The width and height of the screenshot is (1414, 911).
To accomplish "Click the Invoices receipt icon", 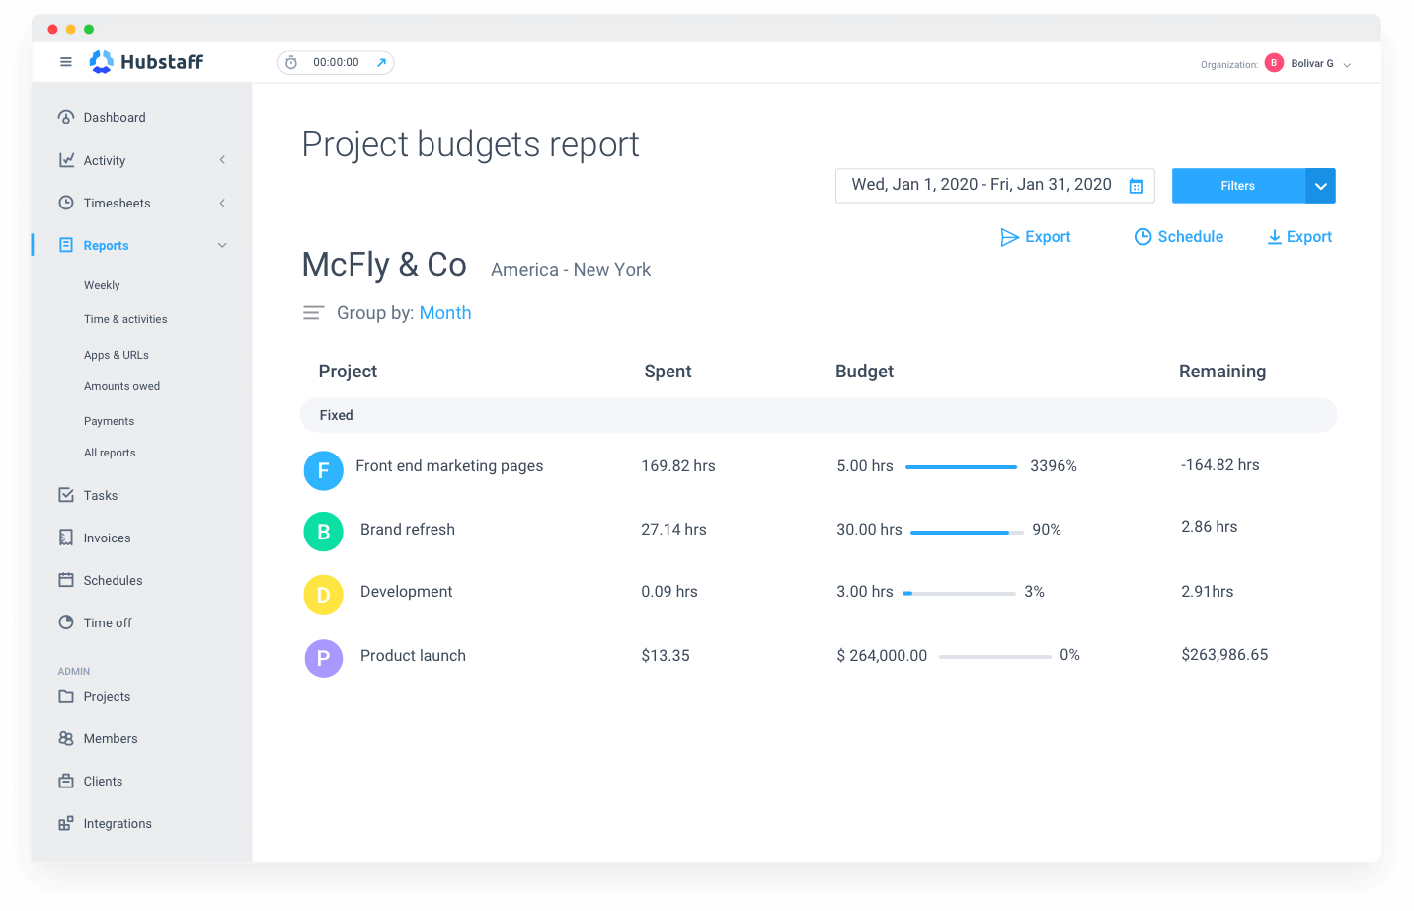I will pyautogui.click(x=66, y=538).
